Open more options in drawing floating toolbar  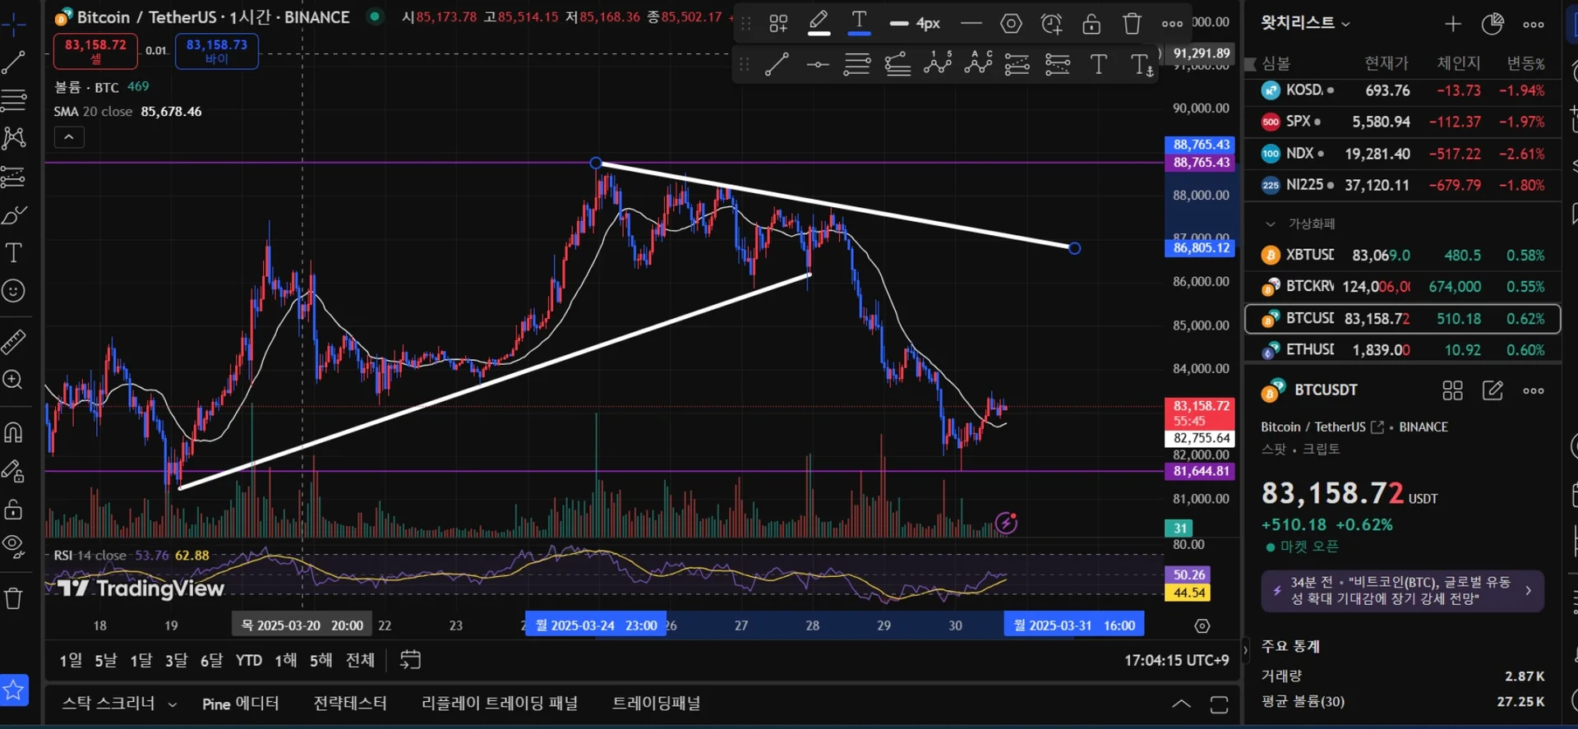1172,24
